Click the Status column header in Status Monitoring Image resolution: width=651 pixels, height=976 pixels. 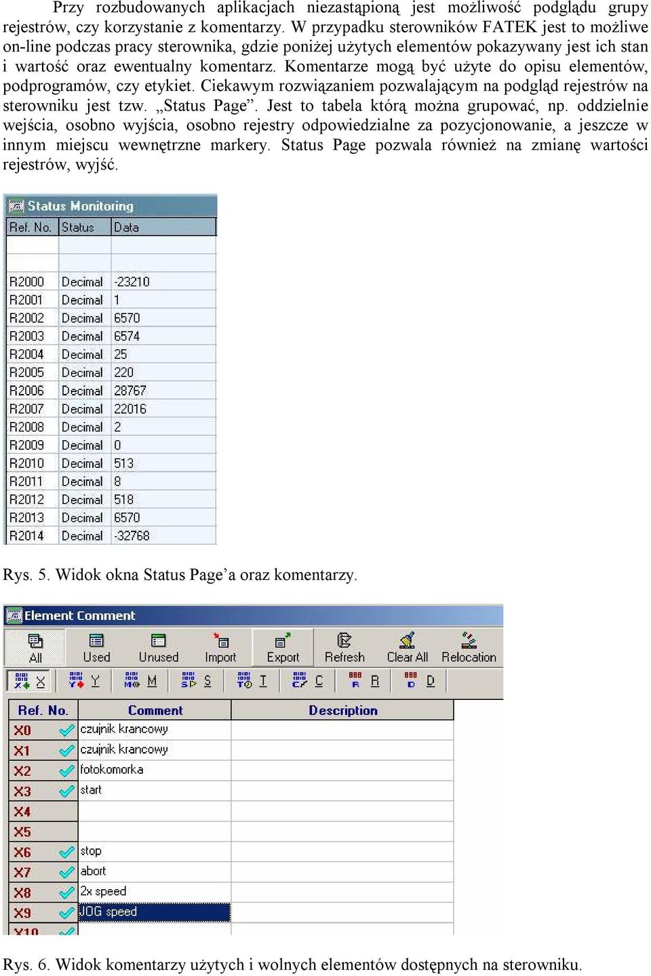85,227
